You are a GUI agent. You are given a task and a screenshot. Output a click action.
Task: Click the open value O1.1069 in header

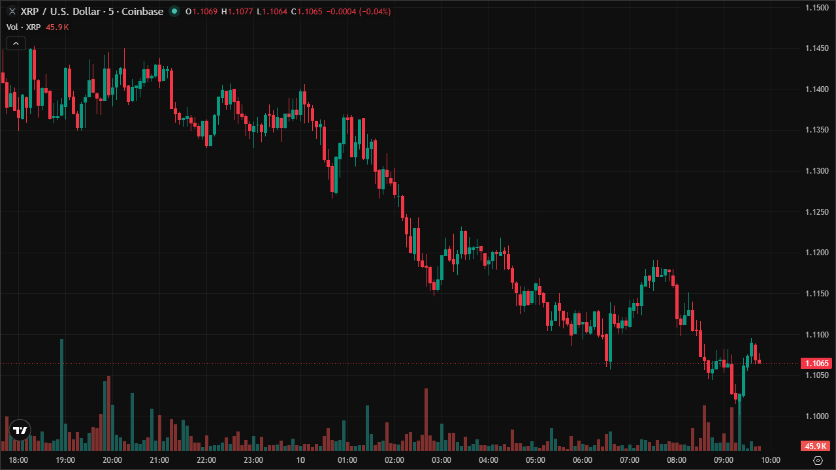202,11
